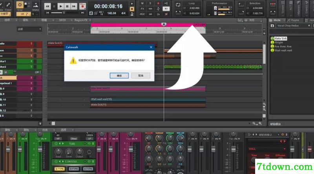Screen dimensions: 314x174
Task: Toggle PDC override button
Action: click(x=142, y=14)
